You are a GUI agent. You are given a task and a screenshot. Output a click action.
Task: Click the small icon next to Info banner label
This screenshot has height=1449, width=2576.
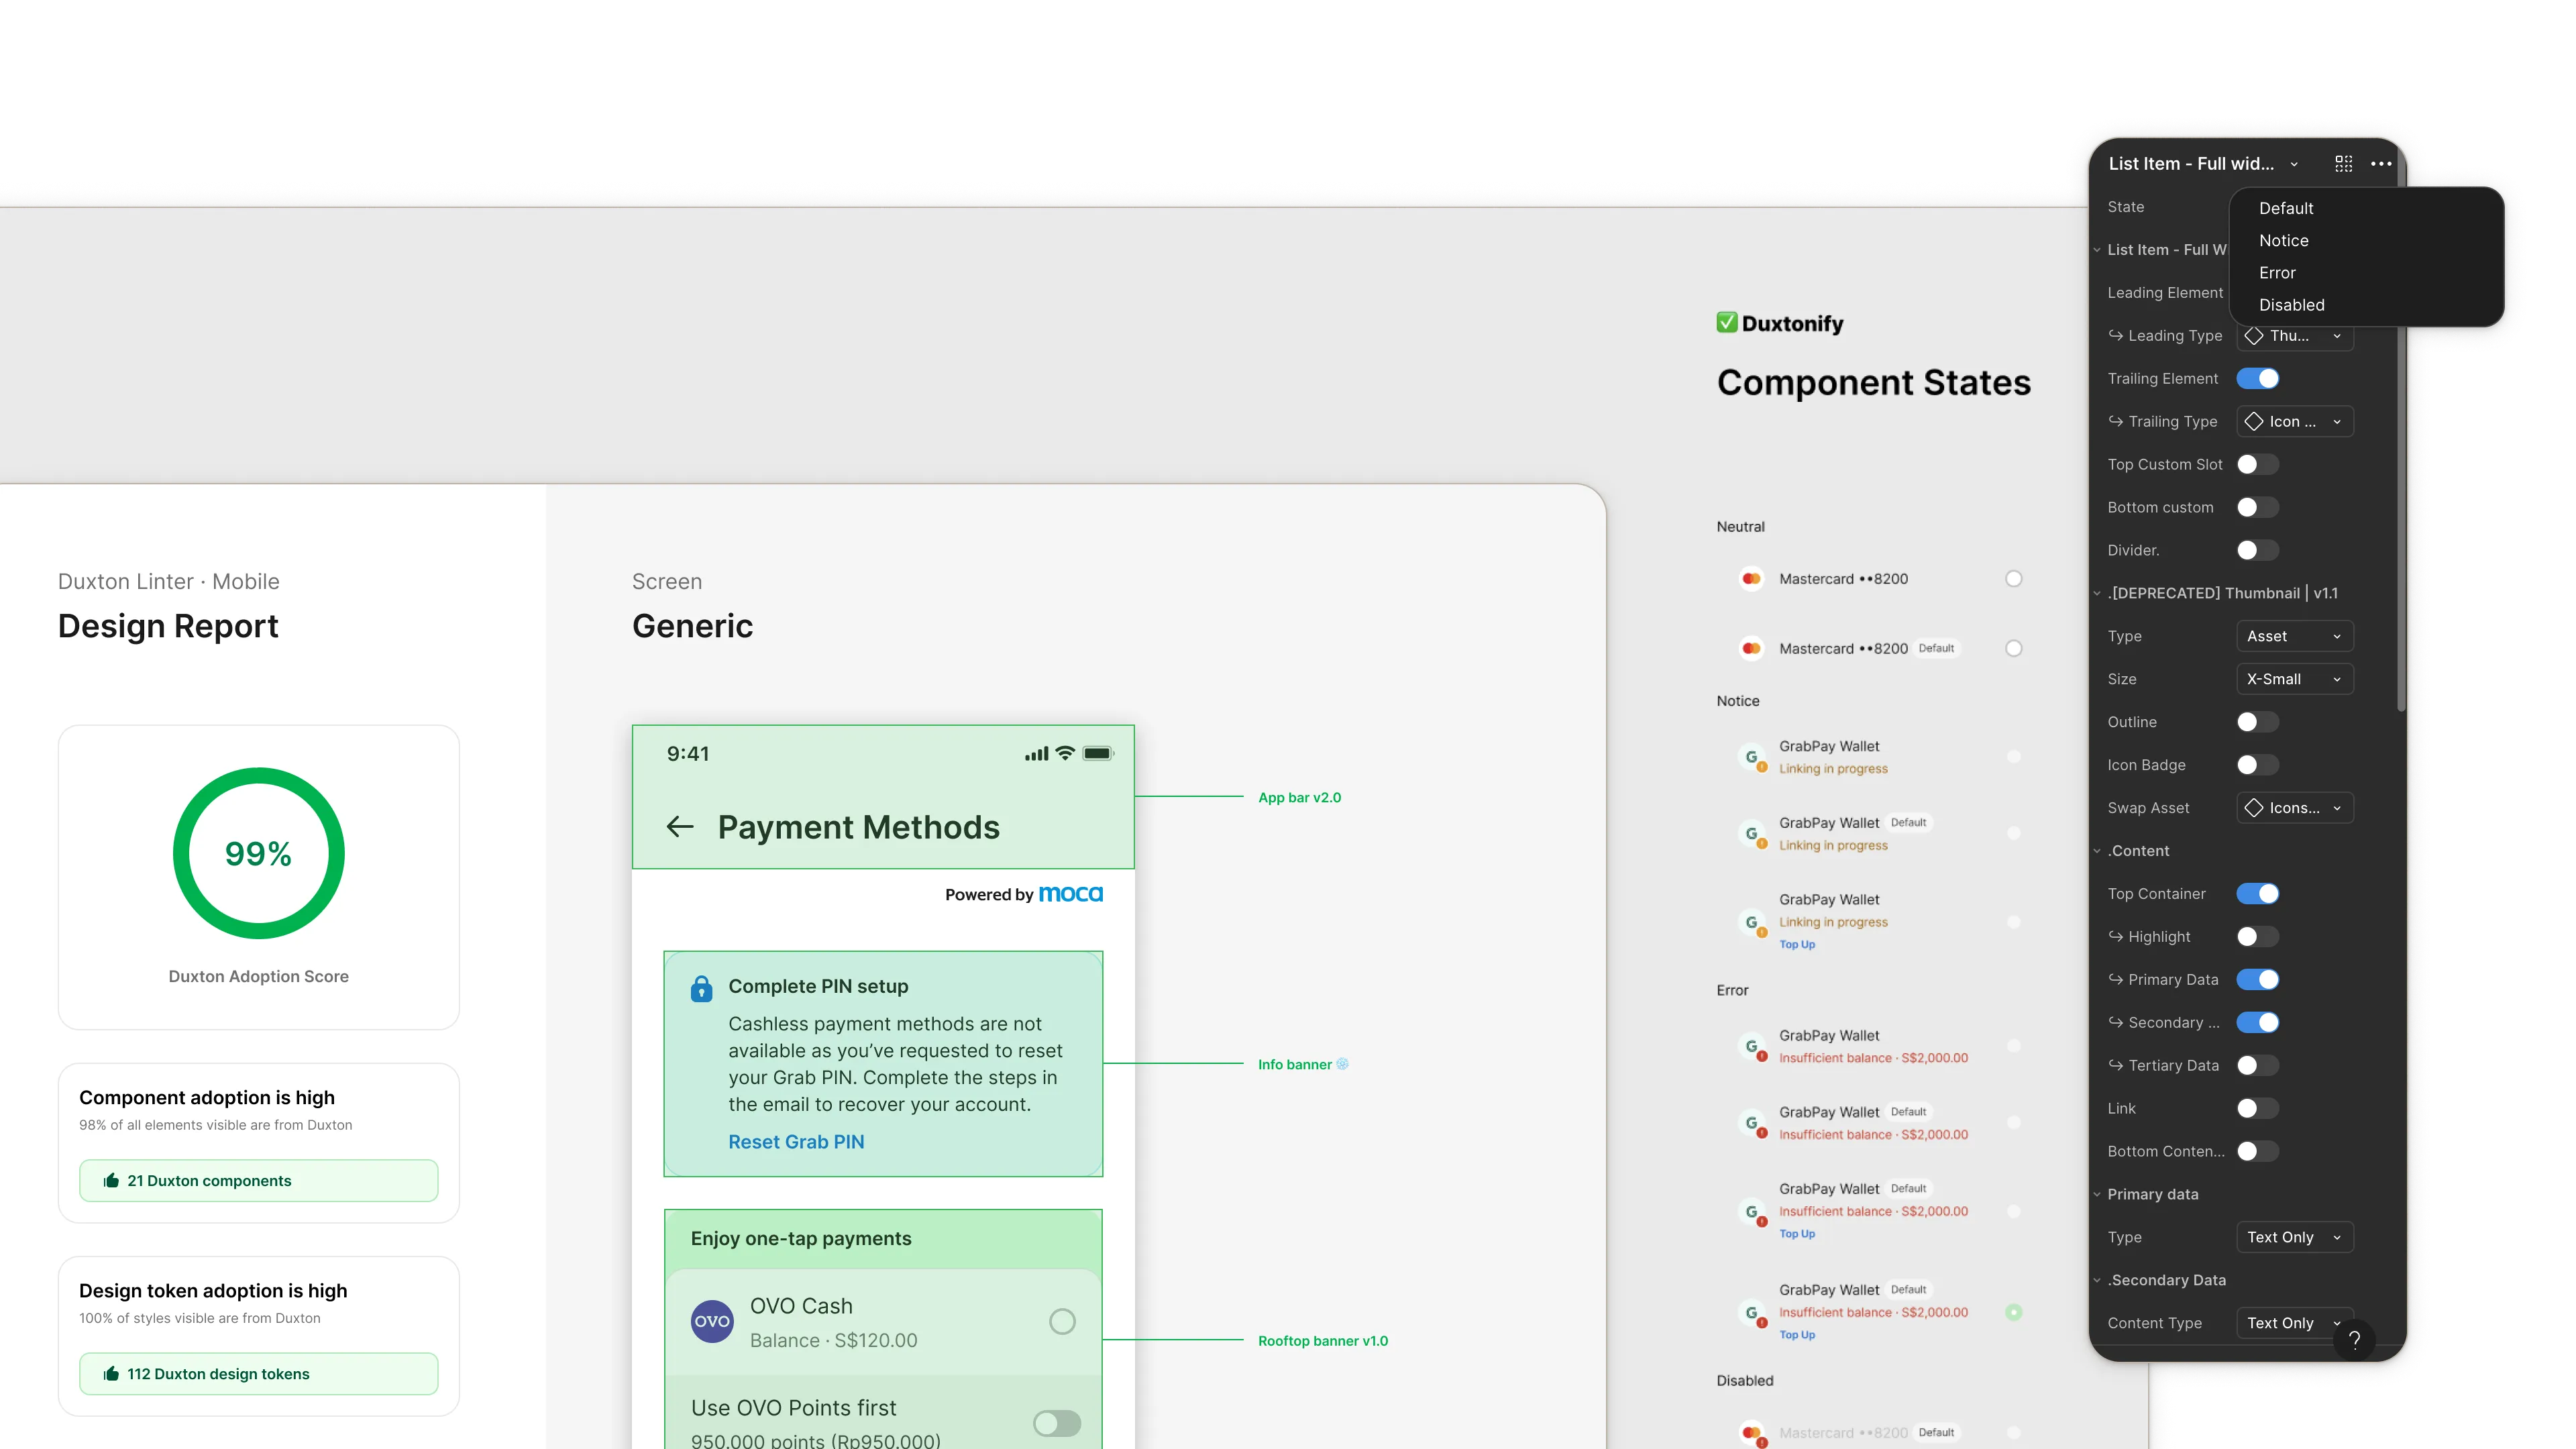tap(1343, 1064)
